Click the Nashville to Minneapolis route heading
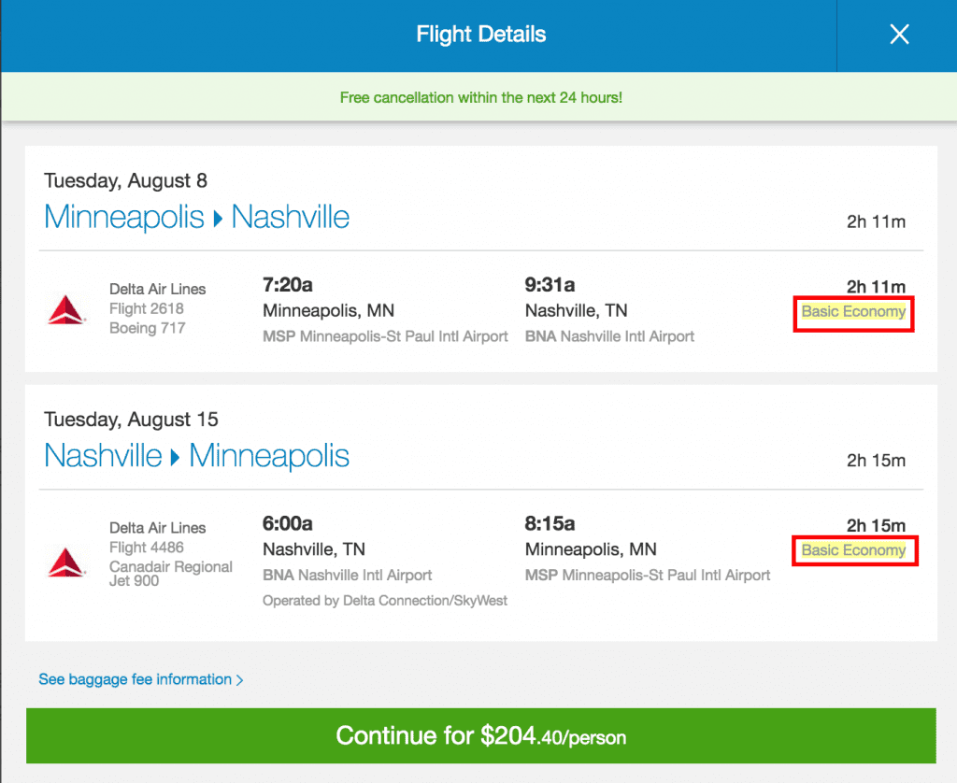Screen dimensions: 957x783 click(x=196, y=456)
